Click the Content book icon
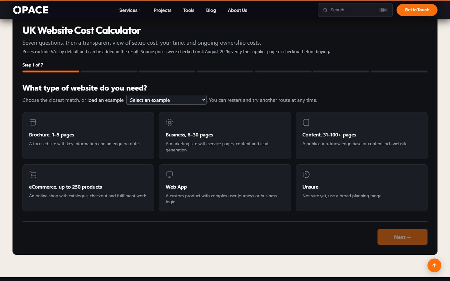The height and width of the screenshot is (281, 450). 306,122
